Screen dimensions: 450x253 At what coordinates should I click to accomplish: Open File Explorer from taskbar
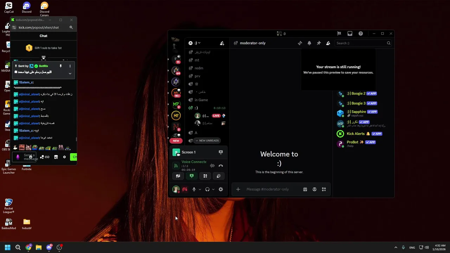[x=39, y=247]
